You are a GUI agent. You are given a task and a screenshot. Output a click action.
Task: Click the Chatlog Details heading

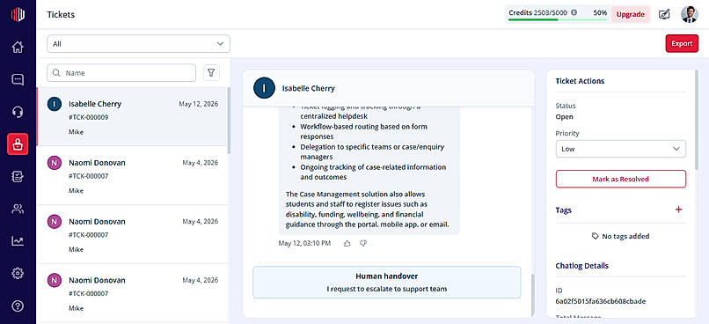[581, 266]
